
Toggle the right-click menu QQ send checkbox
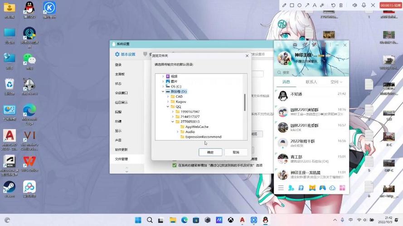[x=174, y=165]
